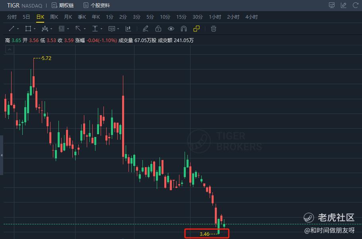
Task: Expand the left side panel handle
Action: [1, 155]
